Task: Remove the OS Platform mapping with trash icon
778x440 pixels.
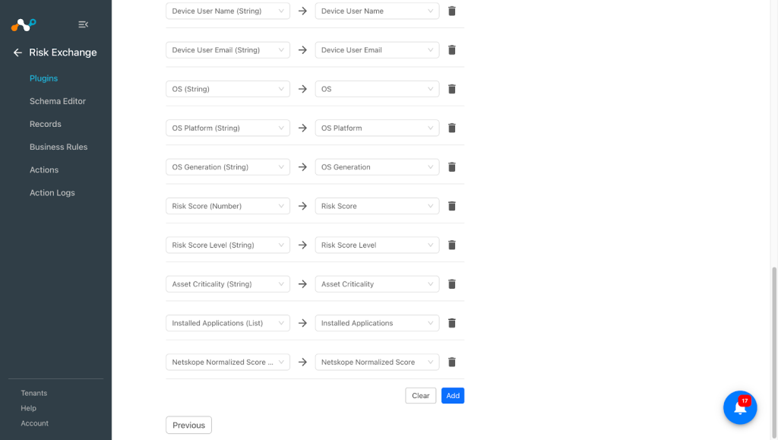Action: [x=451, y=128]
